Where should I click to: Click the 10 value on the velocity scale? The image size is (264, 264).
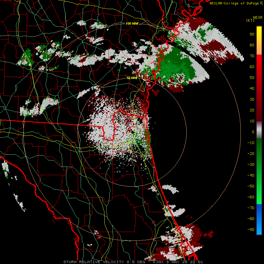pos(252,121)
